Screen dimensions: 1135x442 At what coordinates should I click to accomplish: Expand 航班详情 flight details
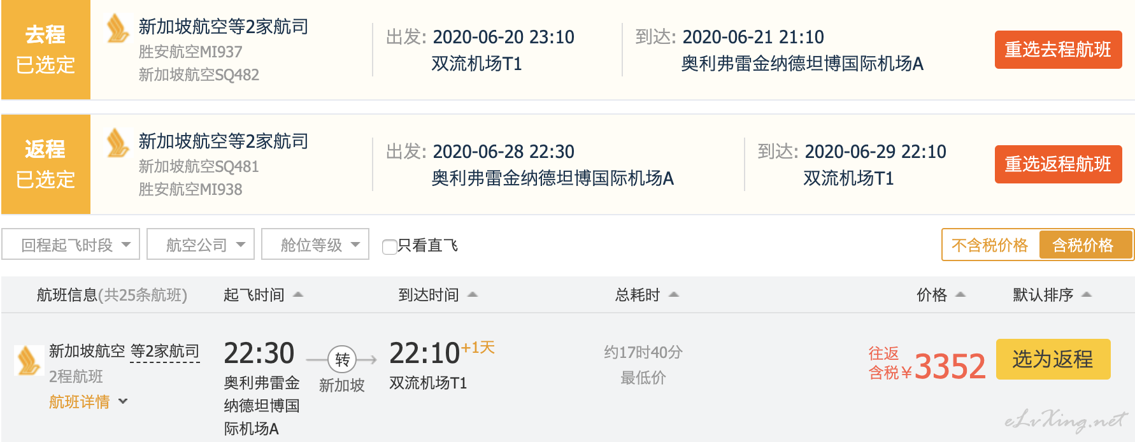click(x=89, y=402)
